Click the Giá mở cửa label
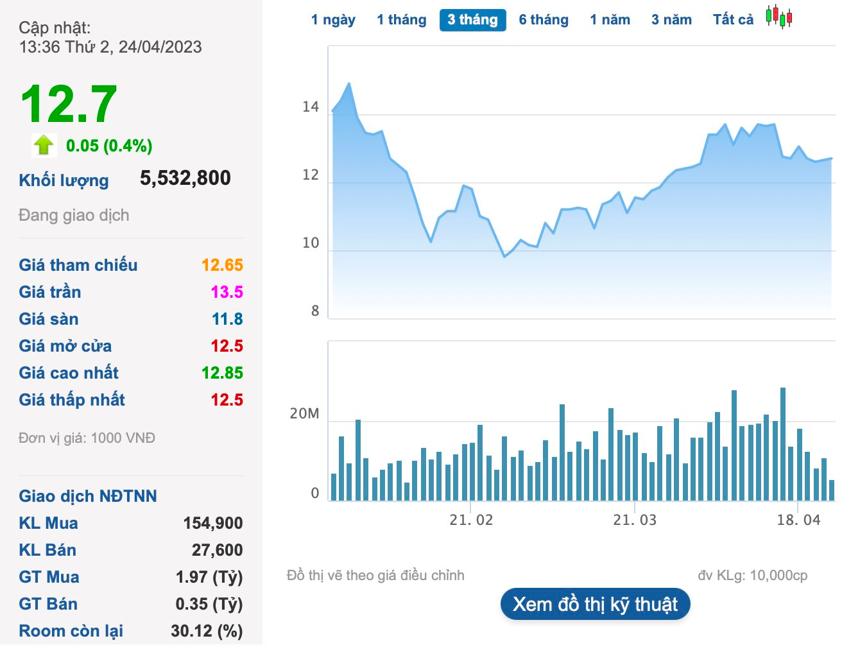 65,346
